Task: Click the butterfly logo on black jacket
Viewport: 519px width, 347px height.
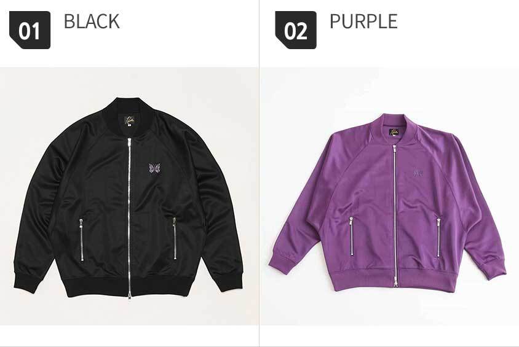Action: coord(154,168)
